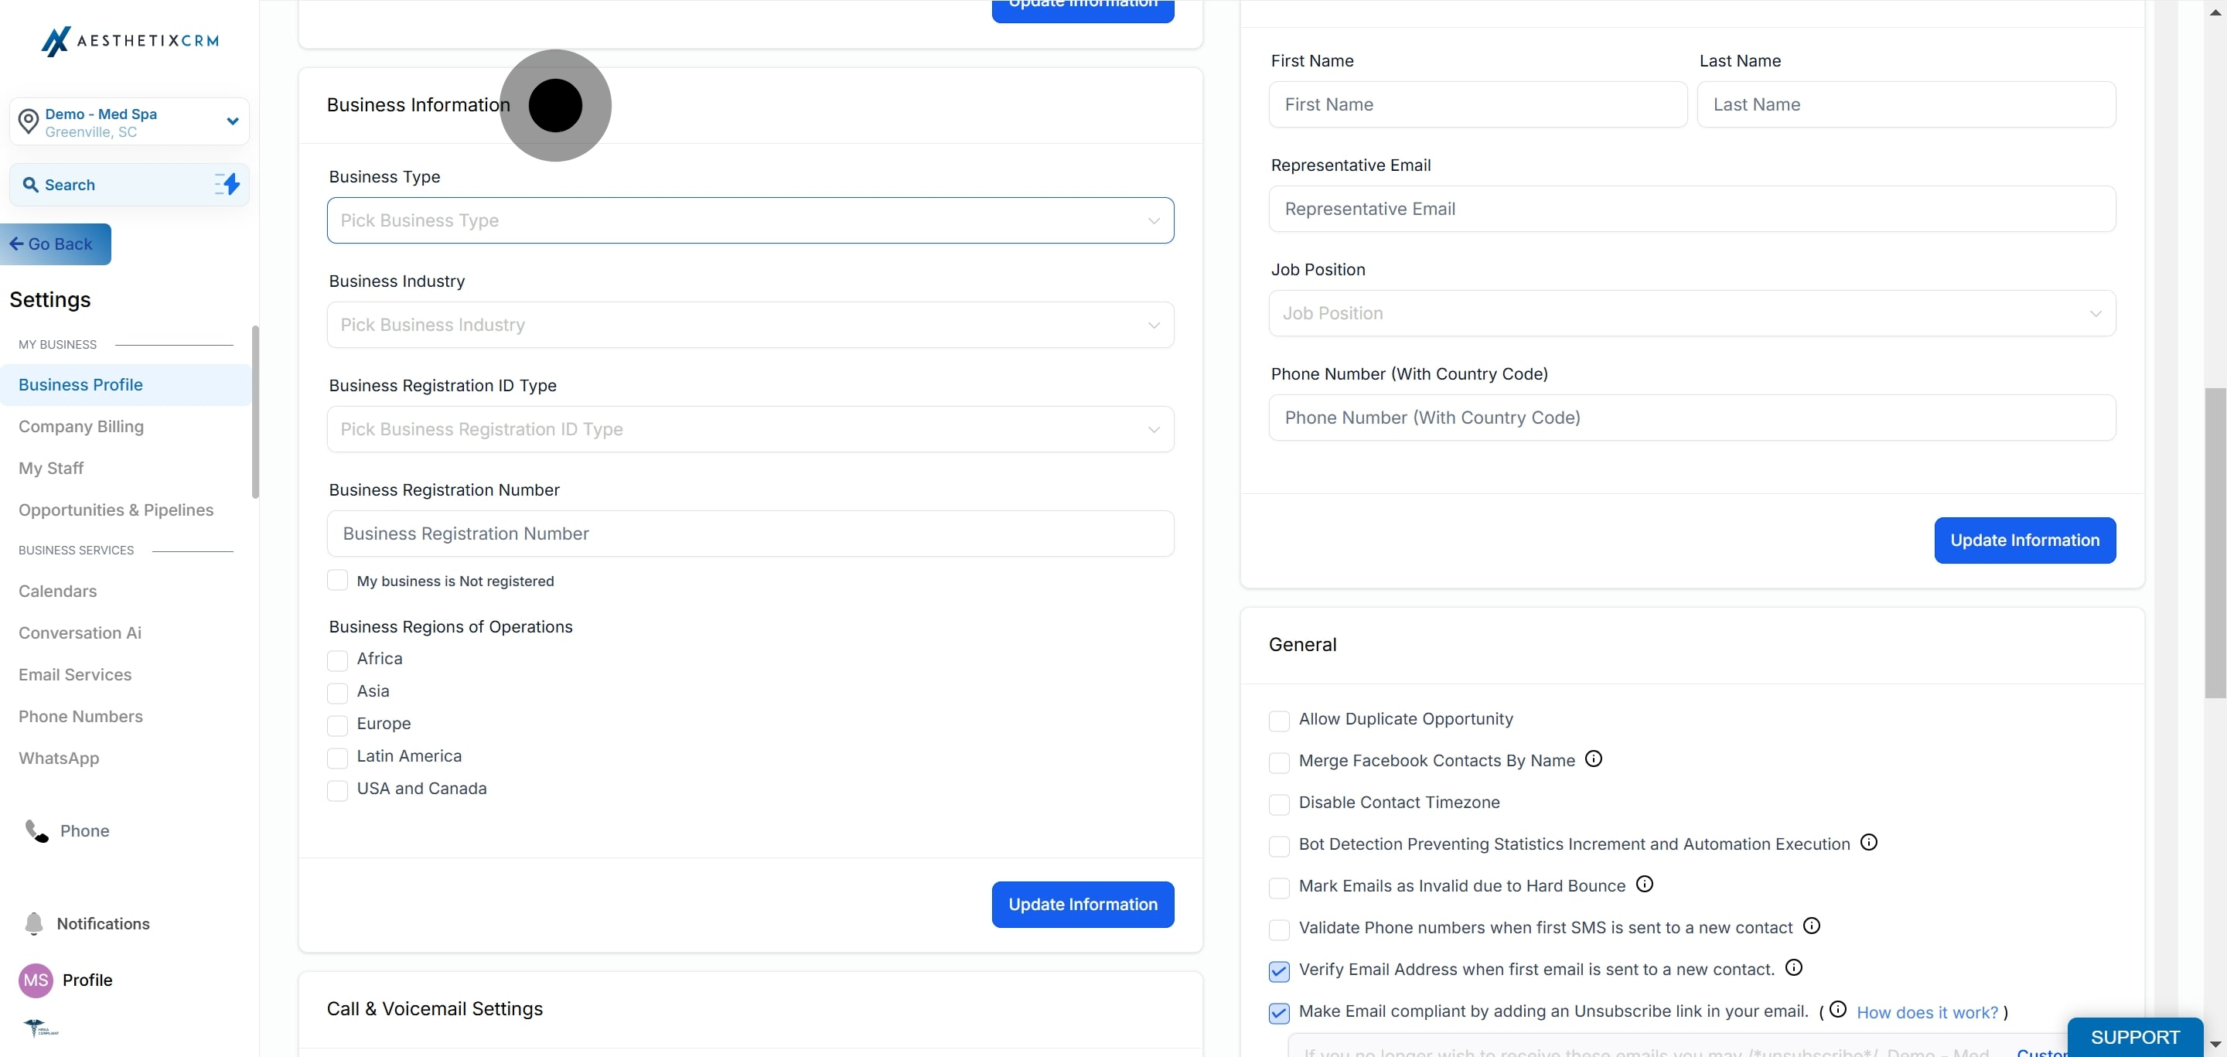Image resolution: width=2227 pixels, height=1057 pixels.
Task: Expand the Demo - Med Spa location switcher
Action: 232,122
